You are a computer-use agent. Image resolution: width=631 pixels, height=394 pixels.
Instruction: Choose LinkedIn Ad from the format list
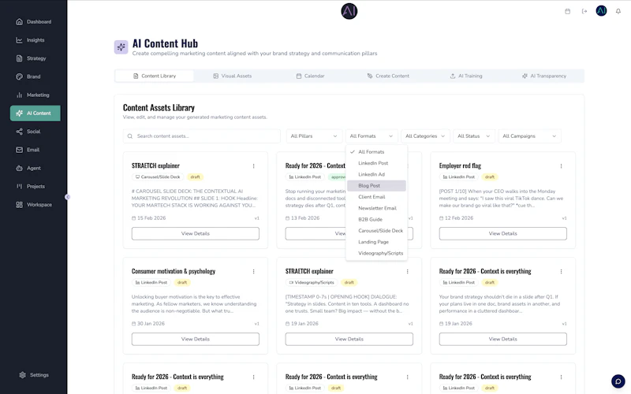point(376,174)
